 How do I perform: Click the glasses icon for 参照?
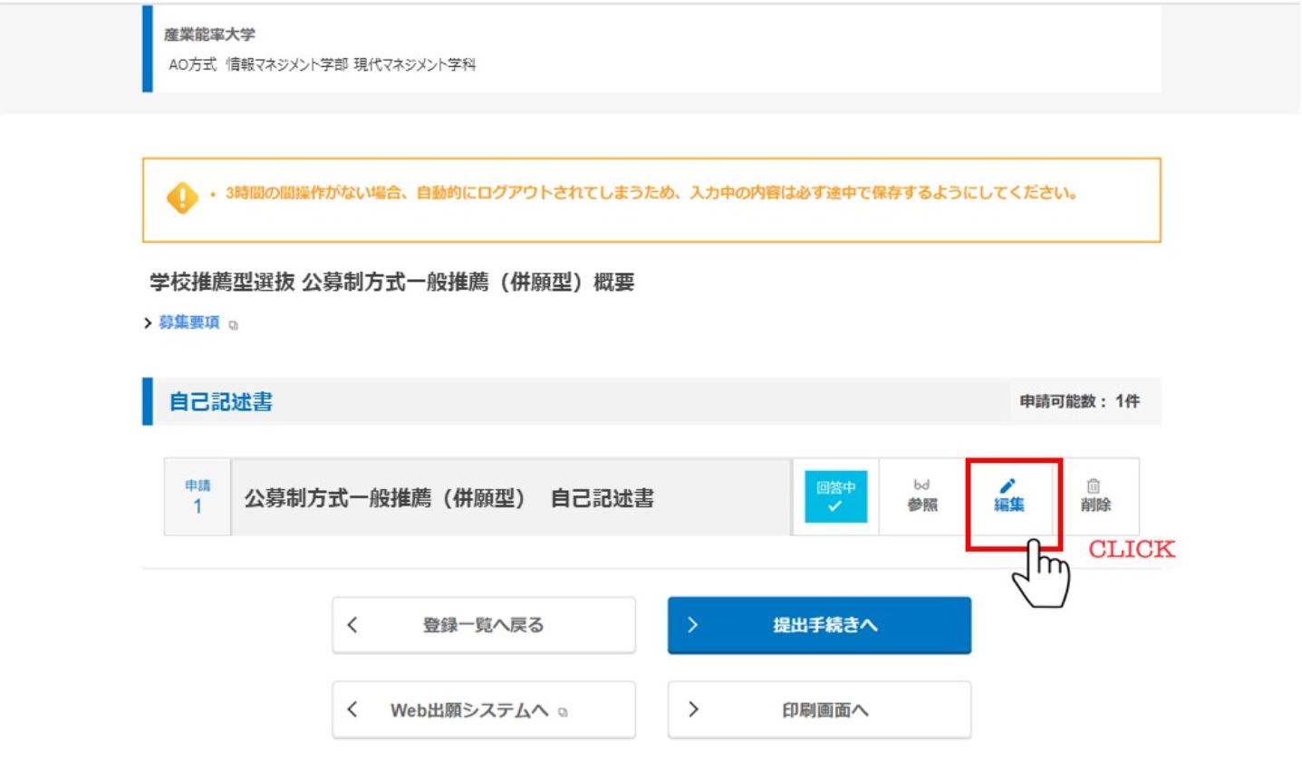[922, 485]
